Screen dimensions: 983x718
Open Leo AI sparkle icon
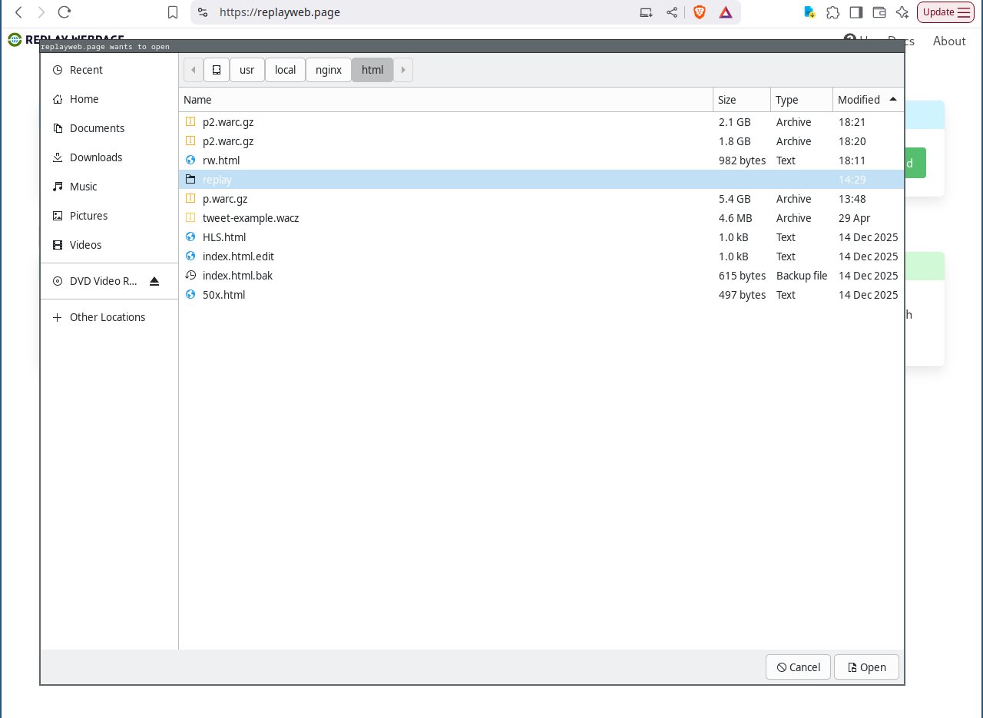[902, 12]
